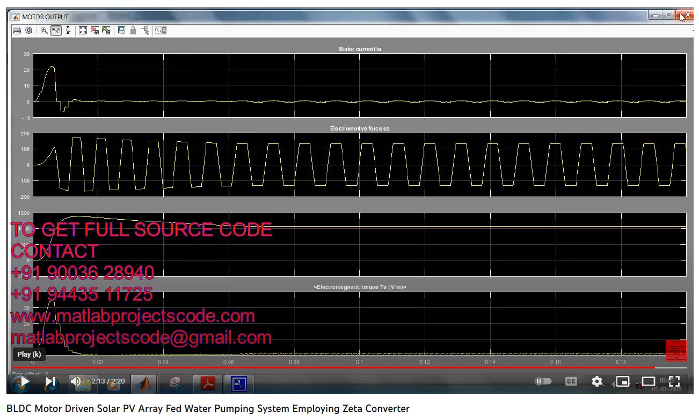
Task: Select the zoom Y-axis tool
Action: click(x=68, y=31)
